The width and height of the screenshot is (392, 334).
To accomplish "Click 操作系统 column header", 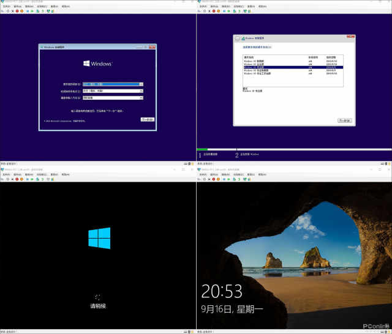I will tap(249, 58).
